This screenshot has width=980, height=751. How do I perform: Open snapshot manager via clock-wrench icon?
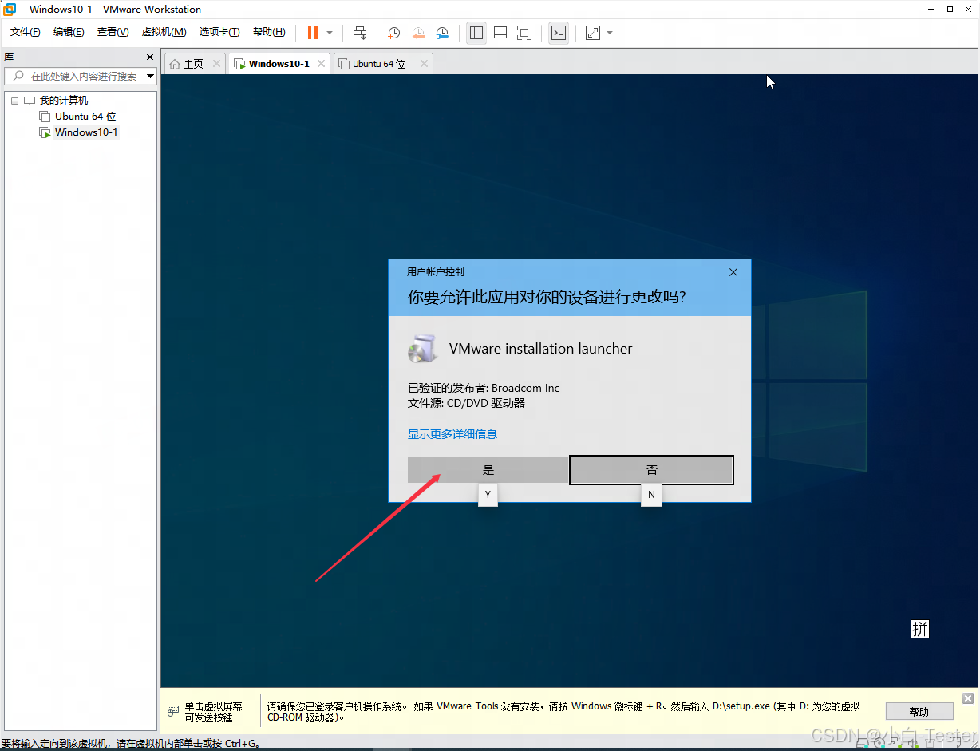442,33
